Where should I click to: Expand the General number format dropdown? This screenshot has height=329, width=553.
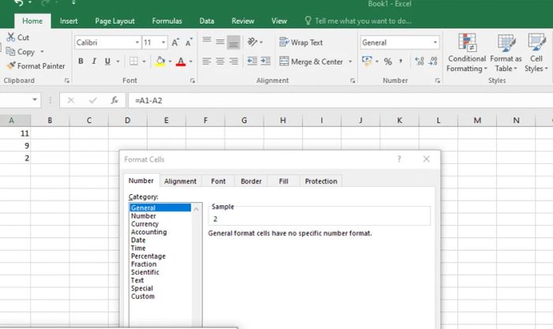(435, 43)
